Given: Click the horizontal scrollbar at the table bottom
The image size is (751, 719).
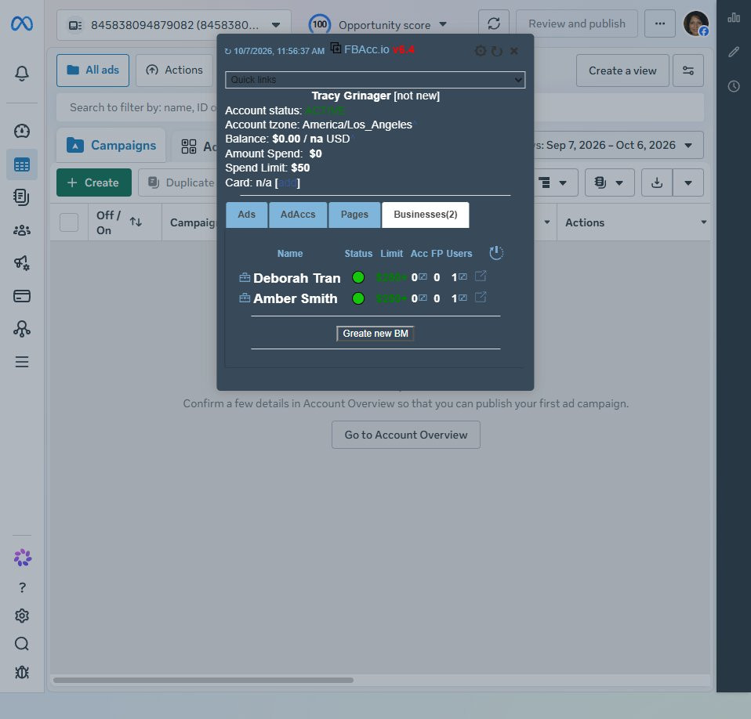Looking at the screenshot, I should tap(204, 680).
